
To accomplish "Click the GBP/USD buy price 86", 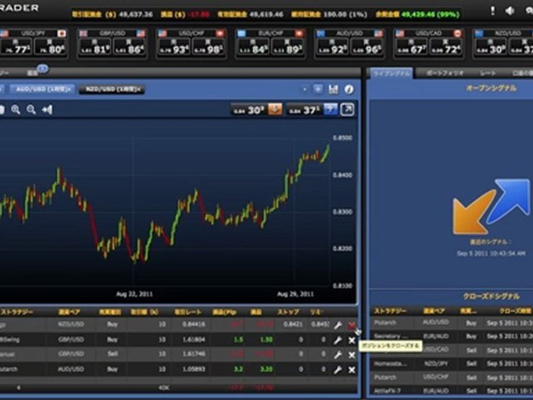I will pyautogui.click(x=129, y=47).
